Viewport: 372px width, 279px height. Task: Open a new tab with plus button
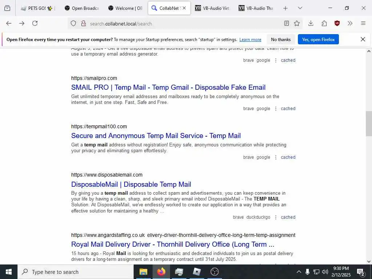tap(286, 8)
